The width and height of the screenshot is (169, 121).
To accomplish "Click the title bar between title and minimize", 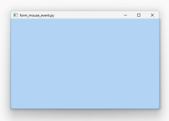I will coord(86,15).
